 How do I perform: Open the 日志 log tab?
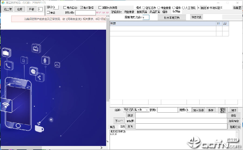[122, 127]
